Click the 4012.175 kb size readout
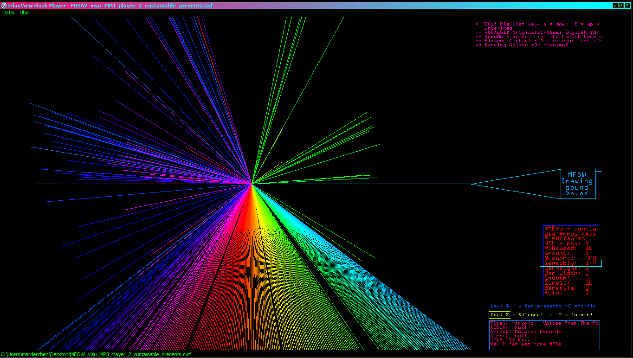This screenshot has width=633, height=358. (510, 340)
